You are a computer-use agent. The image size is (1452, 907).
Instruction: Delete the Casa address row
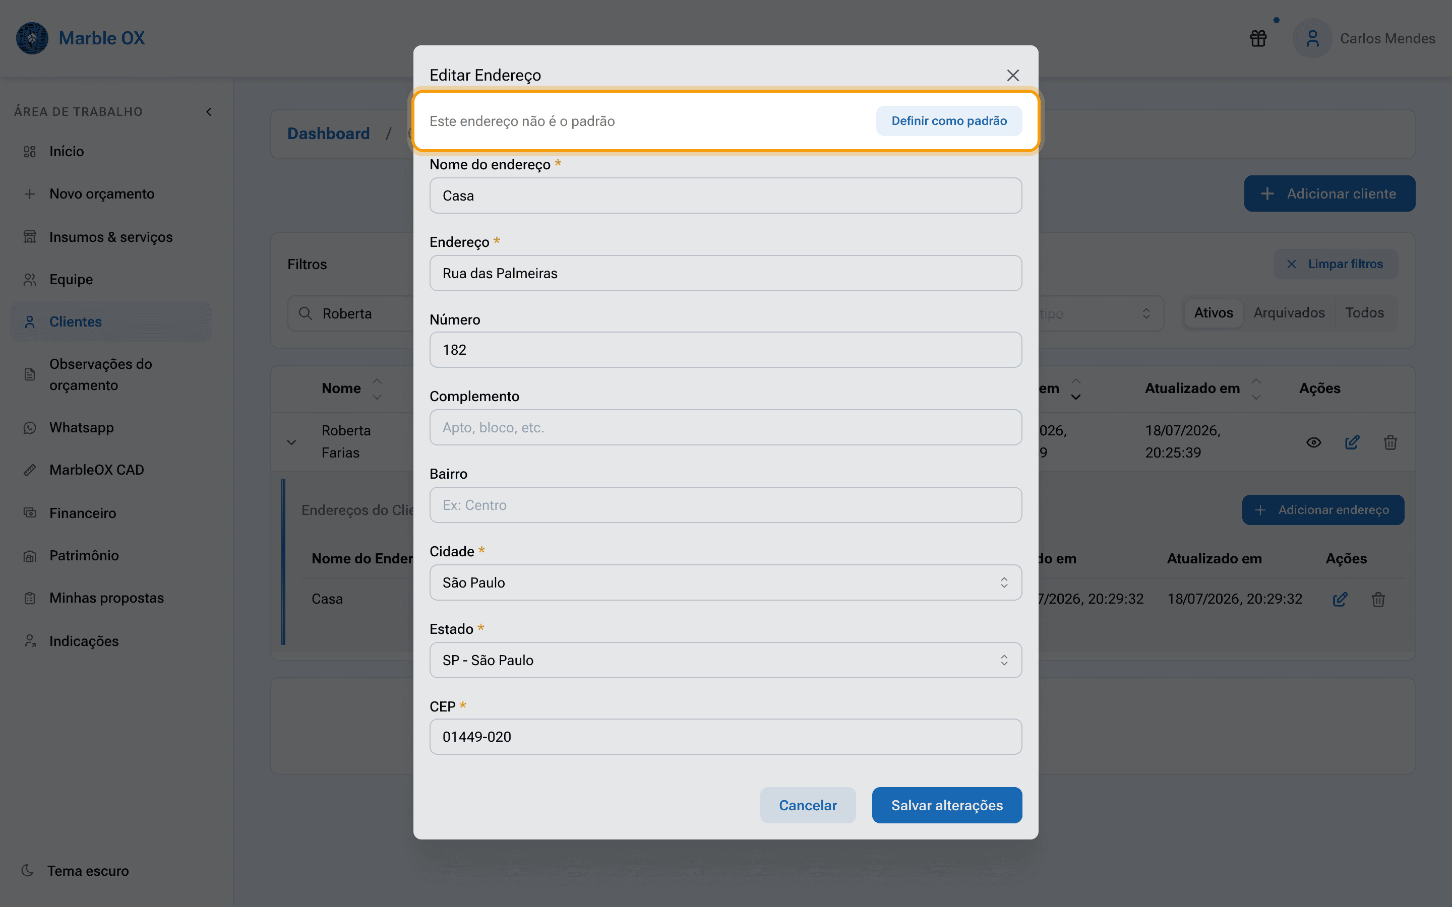1378,599
